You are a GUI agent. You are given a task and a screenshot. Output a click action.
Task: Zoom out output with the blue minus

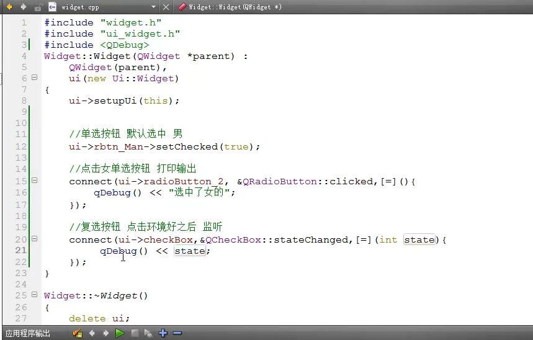[x=177, y=333]
